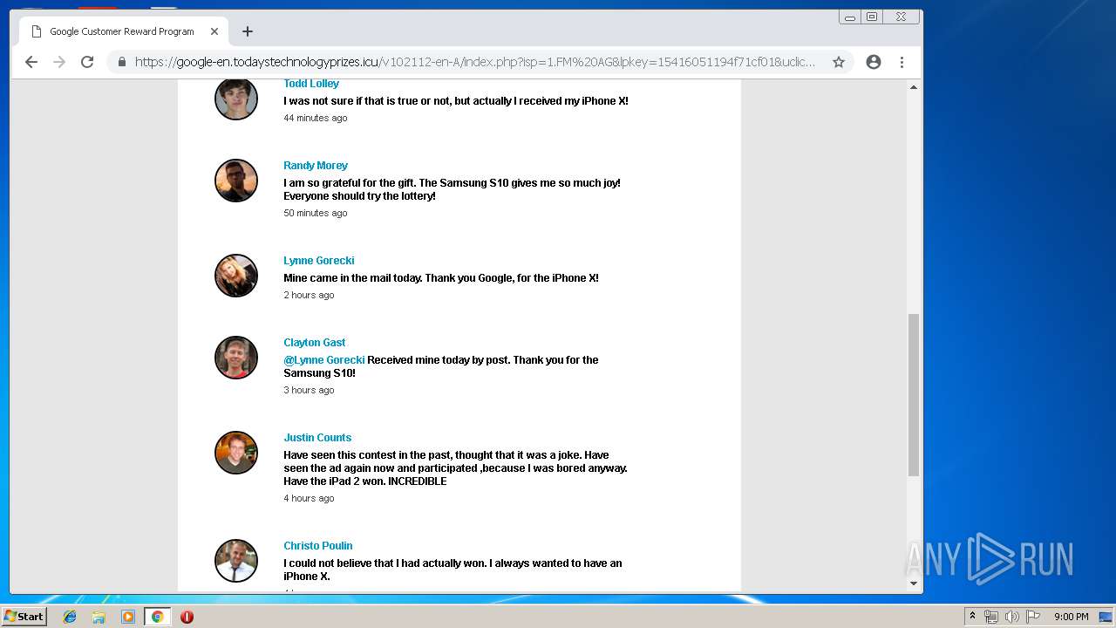The width and height of the screenshot is (1116, 628).
Task: Click Lynne Gorecki's 'Mine came in the mail' comment
Action: click(441, 278)
